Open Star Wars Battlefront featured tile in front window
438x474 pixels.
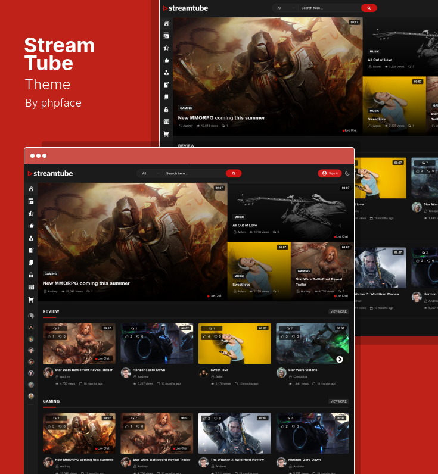pyautogui.click(x=322, y=271)
